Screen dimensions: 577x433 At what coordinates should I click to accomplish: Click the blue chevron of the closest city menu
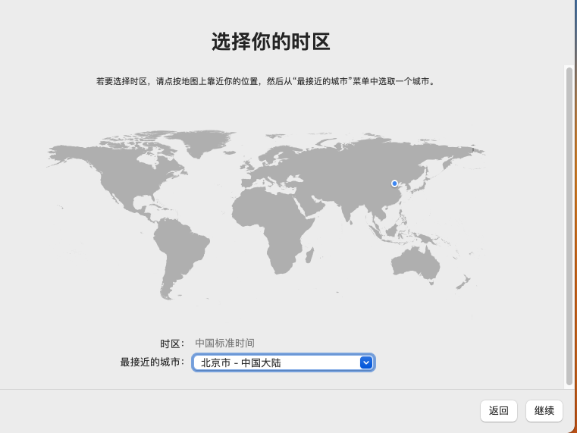[366, 362]
